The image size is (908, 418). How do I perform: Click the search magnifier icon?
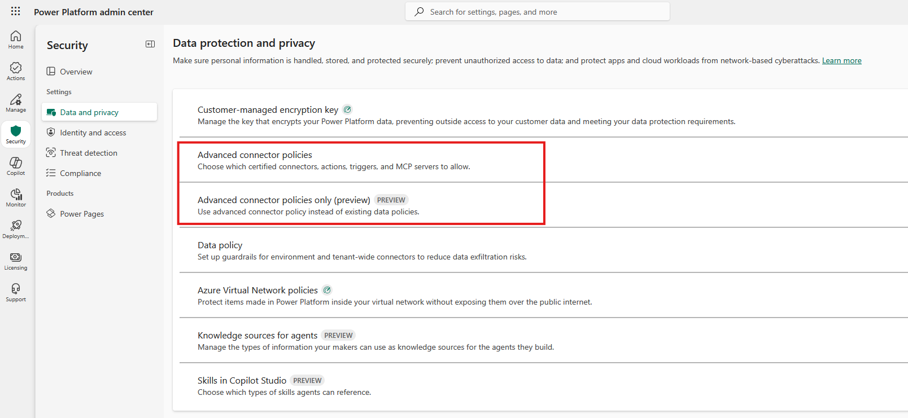(419, 12)
